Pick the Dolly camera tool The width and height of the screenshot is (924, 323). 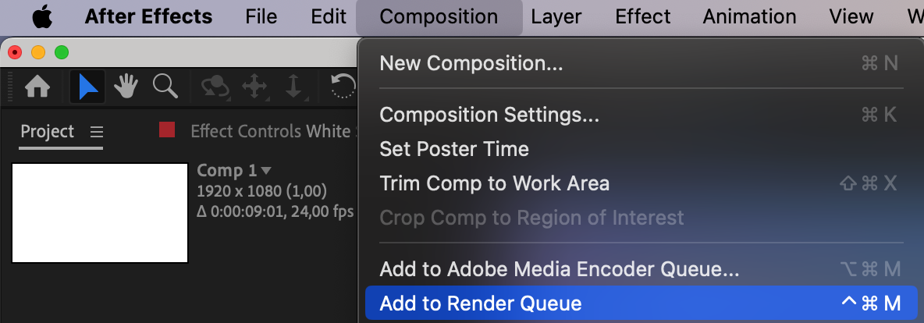pos(294,87)
